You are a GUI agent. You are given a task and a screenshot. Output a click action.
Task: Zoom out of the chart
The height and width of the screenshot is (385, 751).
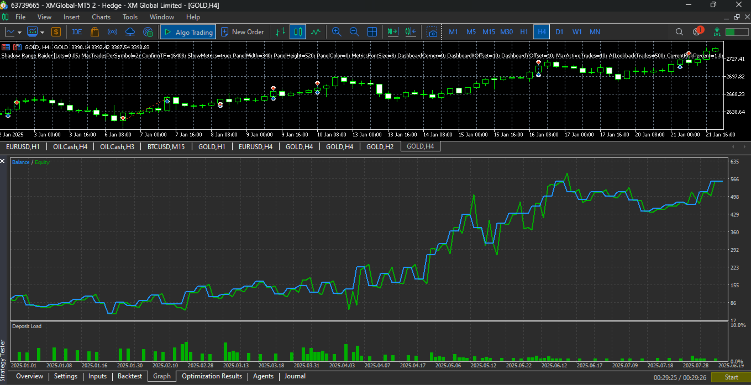point(354,32)
